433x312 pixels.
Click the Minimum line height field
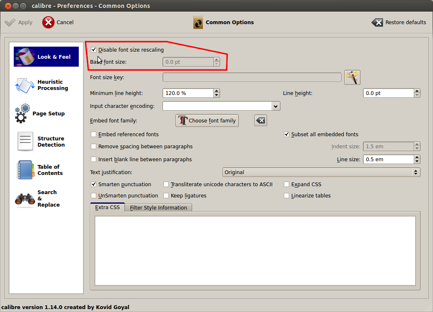point(188,93)
